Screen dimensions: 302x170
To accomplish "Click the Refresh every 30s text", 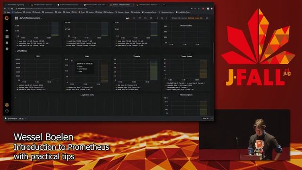I will [x=195, y=18].
